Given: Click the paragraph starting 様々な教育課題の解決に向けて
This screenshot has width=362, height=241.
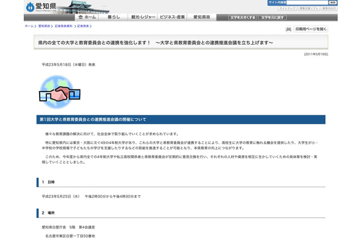Looking at the screenshot, I should pyautogui.click(x=112, y=134).
